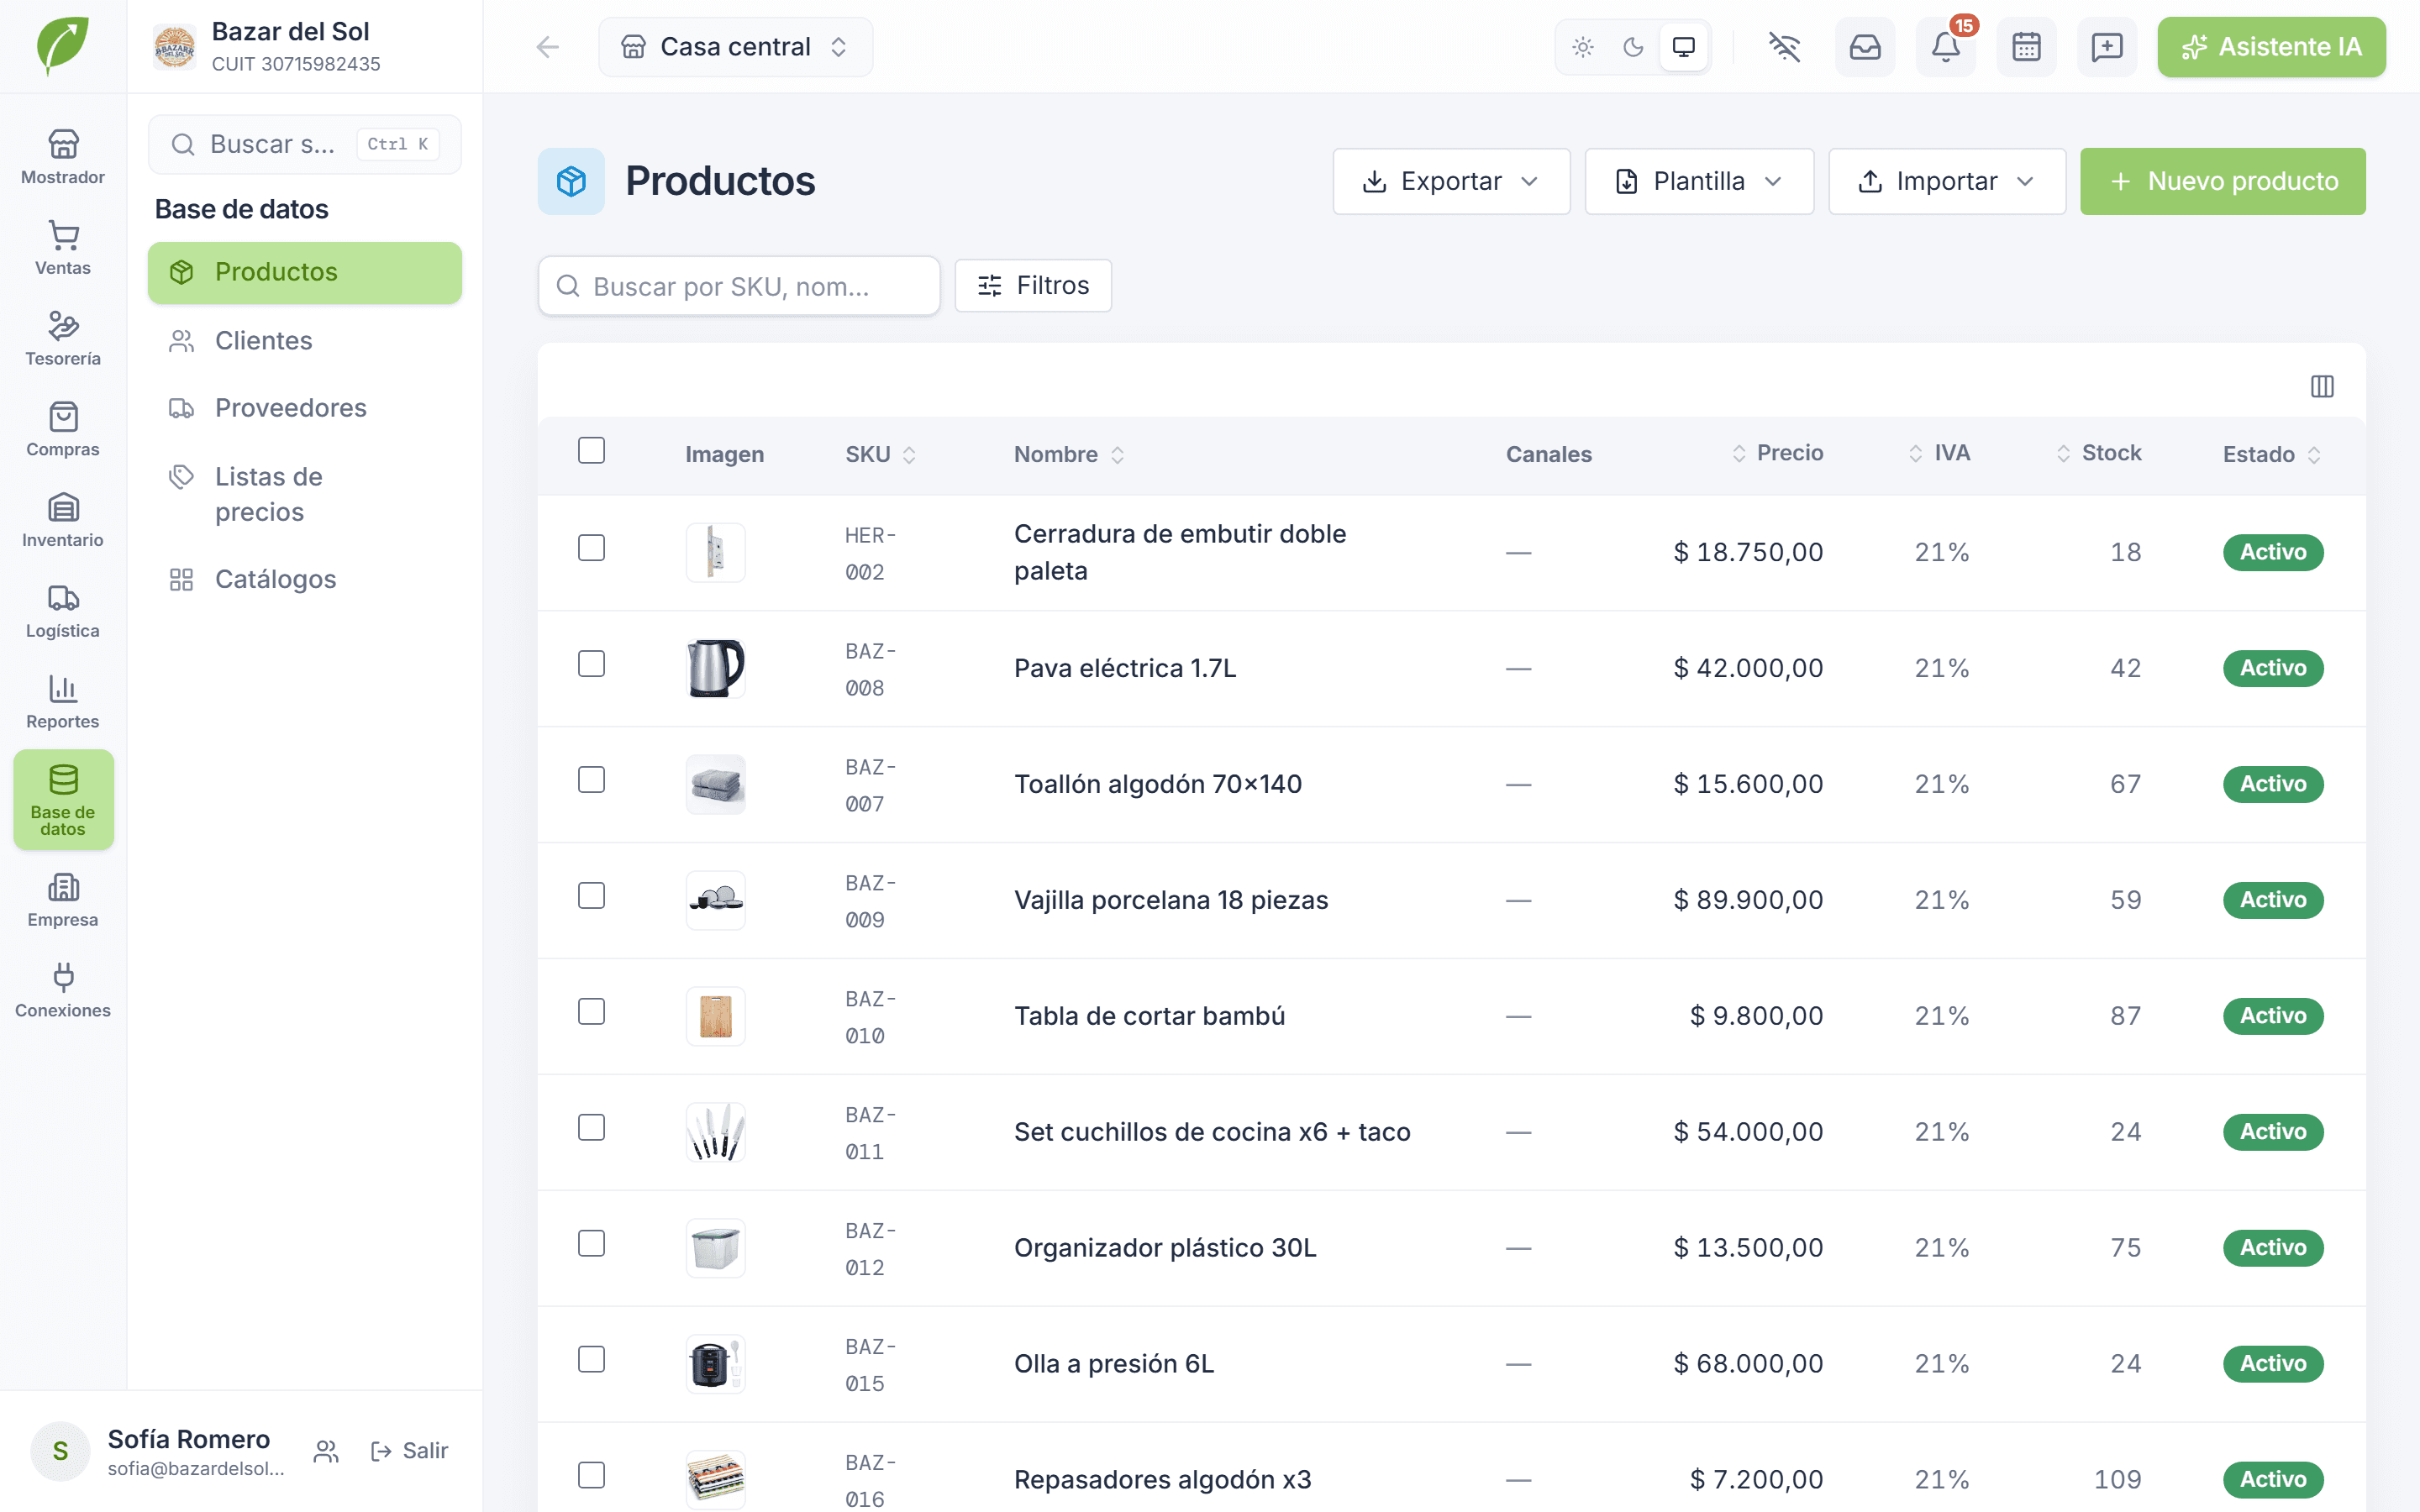Image resolution: width=2420 pixels, height=1512 pixels.
Task: Click the switch user icon beside Sofía Romero
Action: tap(326, 1451)
